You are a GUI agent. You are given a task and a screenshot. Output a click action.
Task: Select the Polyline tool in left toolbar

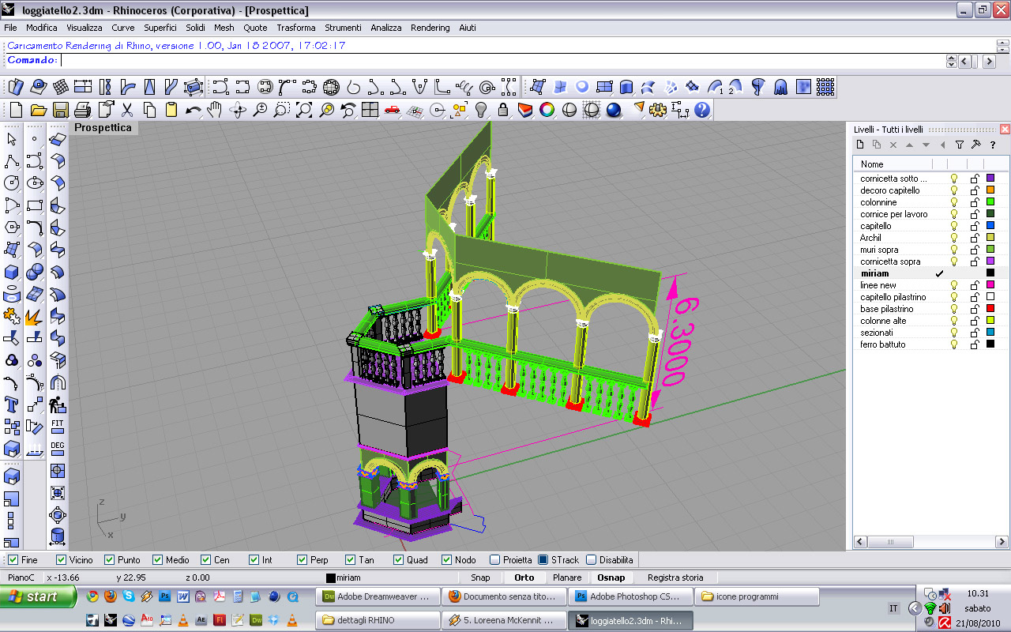[12, 161]
